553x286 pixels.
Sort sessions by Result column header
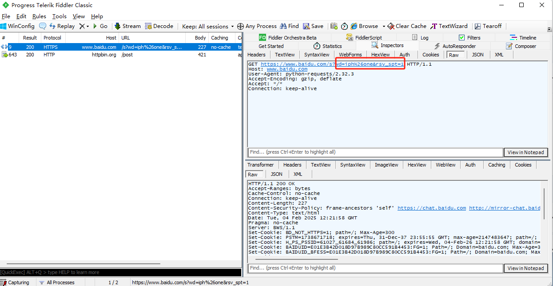pos(30,38)
